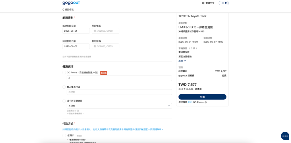
Task: Select the 滿千折百優惠券 radio option
Action: tap(64, 101)
